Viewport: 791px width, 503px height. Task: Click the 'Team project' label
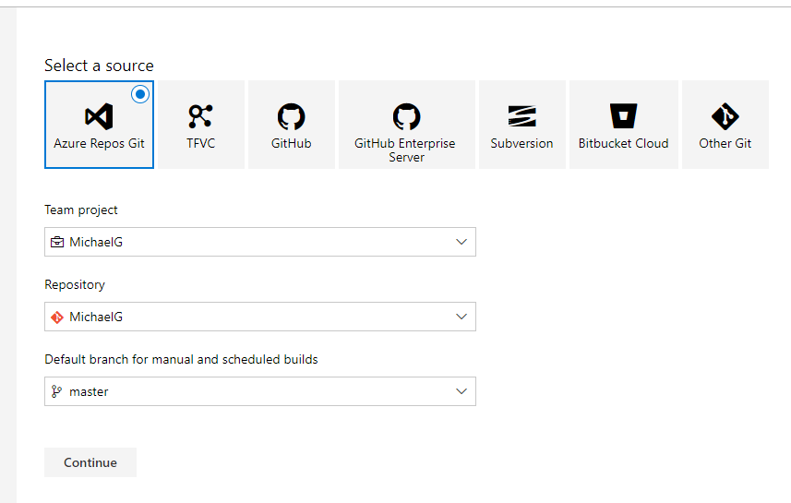click(80, 210)
